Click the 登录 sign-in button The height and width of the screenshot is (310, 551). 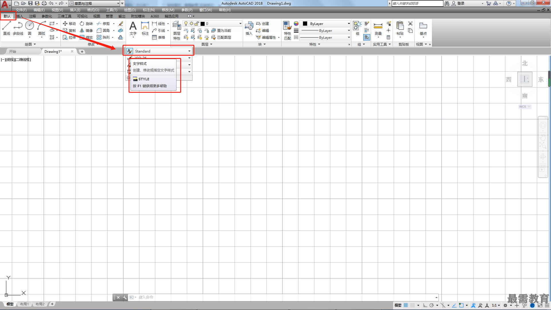(x=458, y=3)
